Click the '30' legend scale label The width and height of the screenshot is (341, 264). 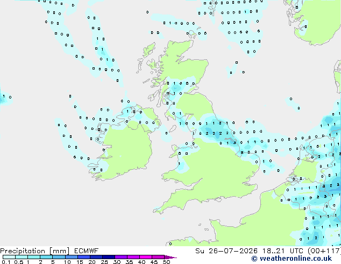[x=117, y=262]
